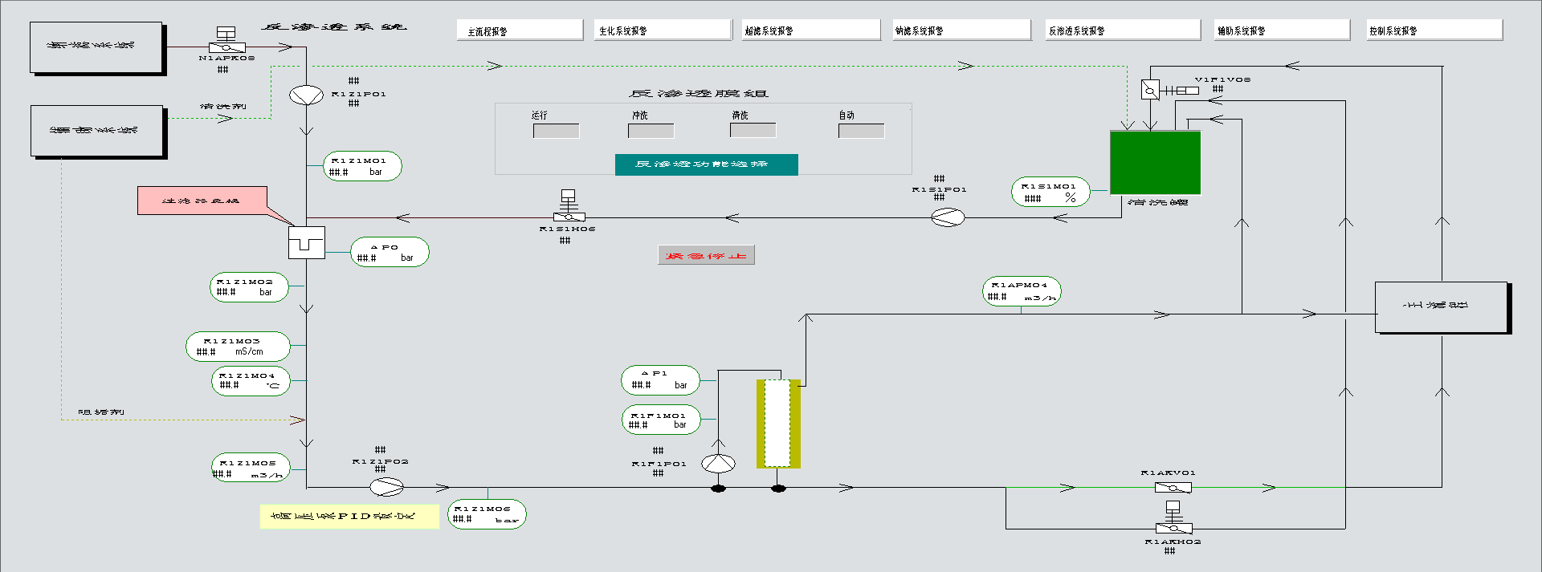The height and width of the screenshot is (572, 1542).
Task: Toggle the 冲洗 mode indicator box
Action: click(x=651, y=131)
